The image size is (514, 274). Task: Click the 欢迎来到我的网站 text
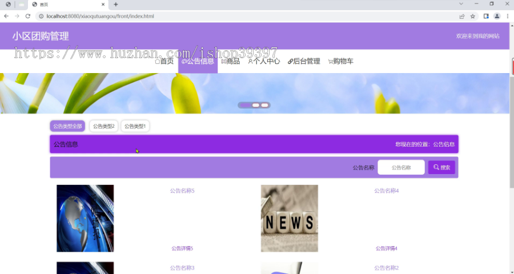[477, 36]
